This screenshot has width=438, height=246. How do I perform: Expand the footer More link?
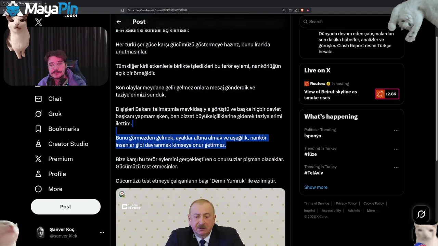(372, 210)
